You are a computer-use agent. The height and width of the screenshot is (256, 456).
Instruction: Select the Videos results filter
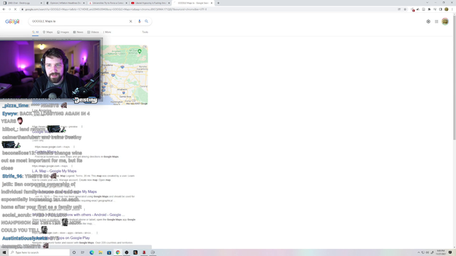[x=93, y=32]
